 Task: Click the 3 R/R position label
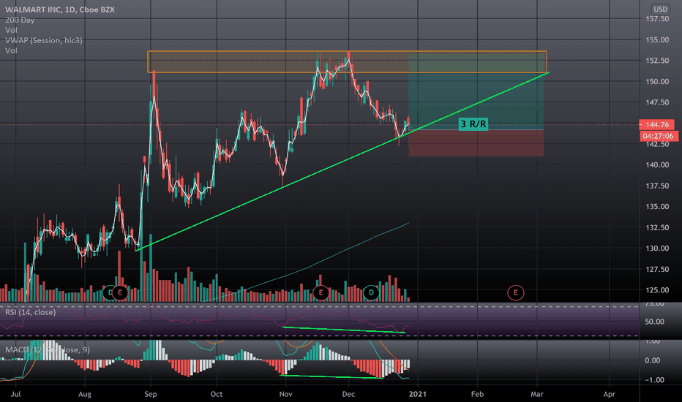tap(473, 124)
